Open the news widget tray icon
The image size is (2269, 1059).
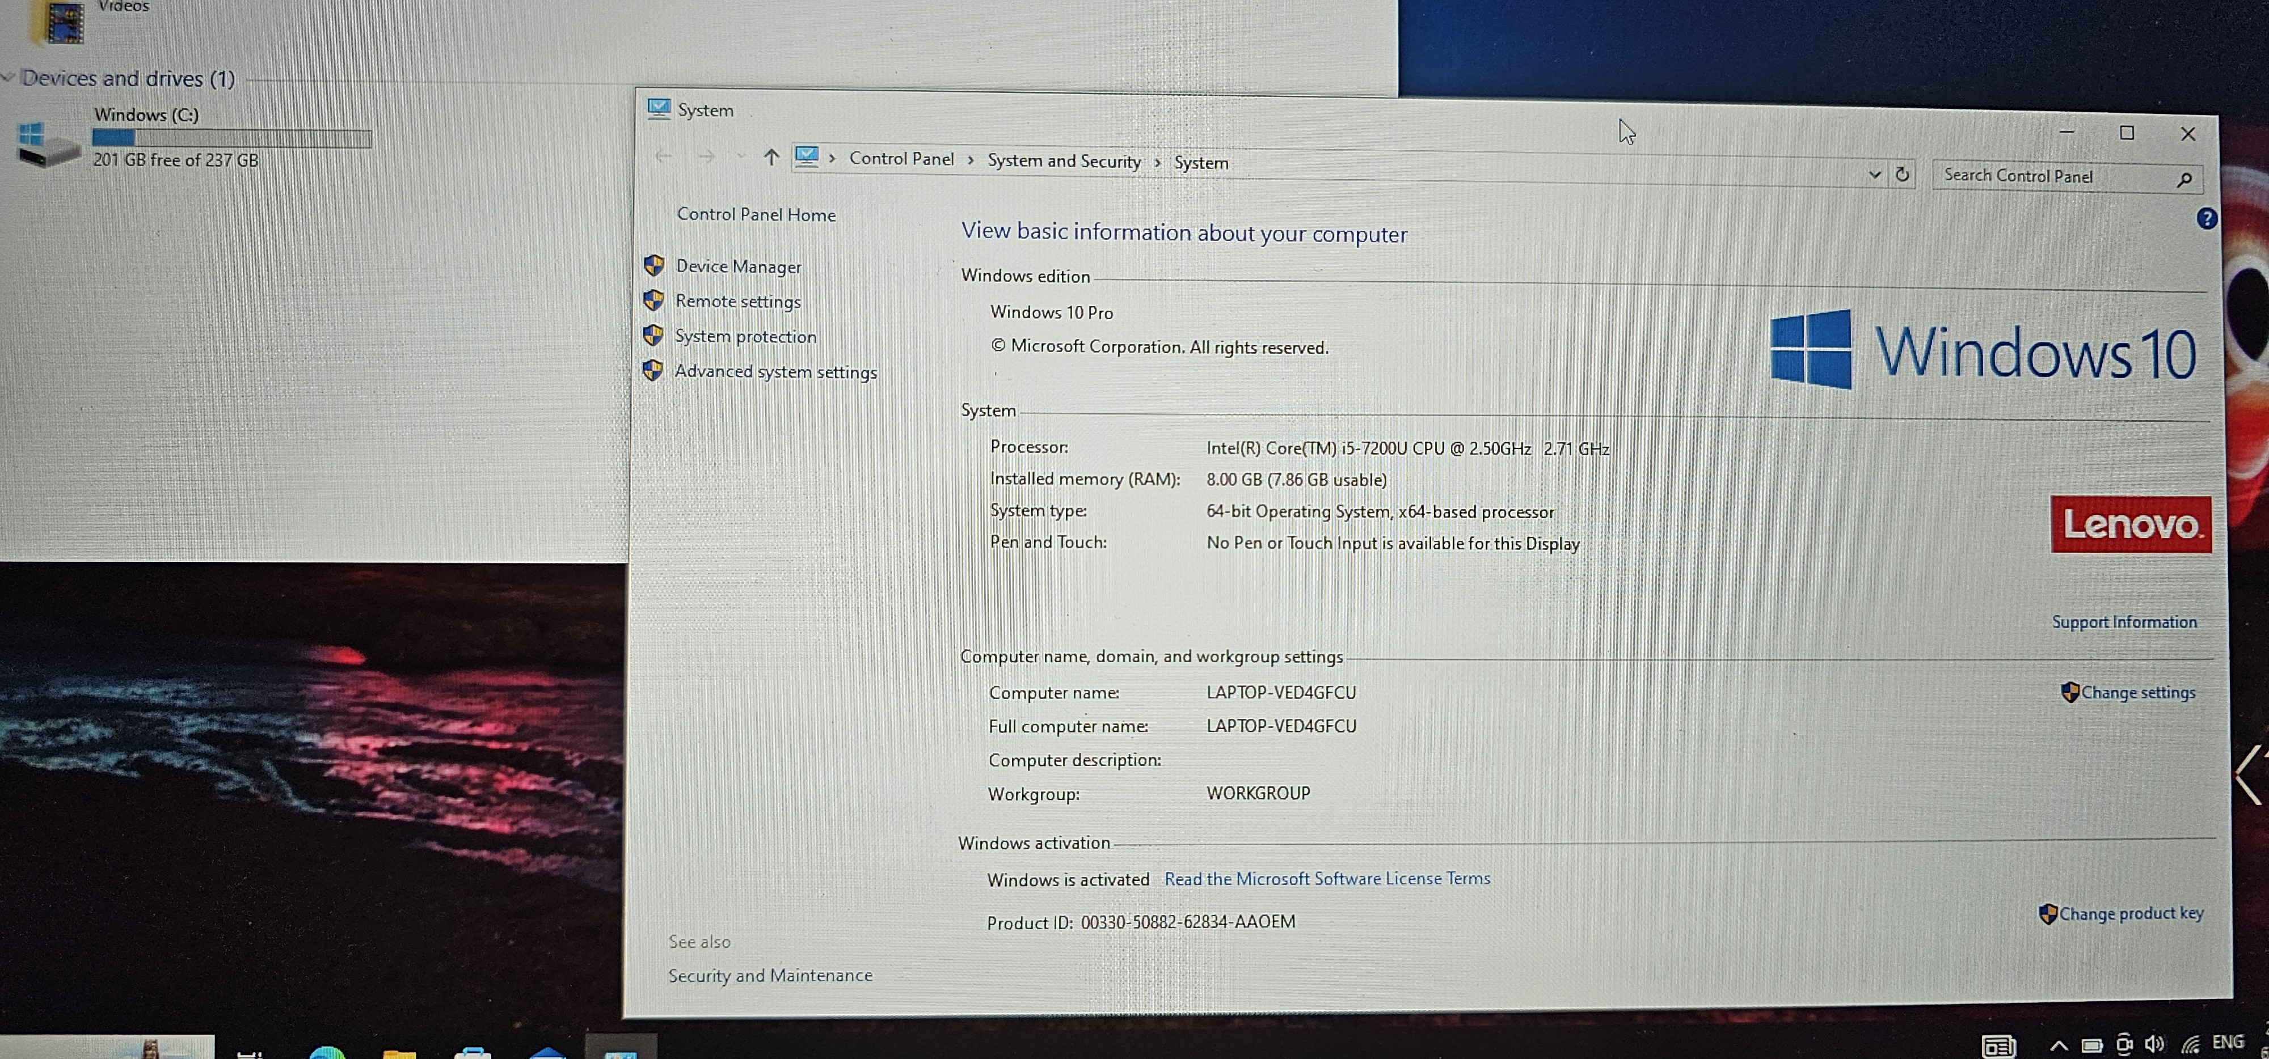pyautogui.click(x=1998, y=1047)
